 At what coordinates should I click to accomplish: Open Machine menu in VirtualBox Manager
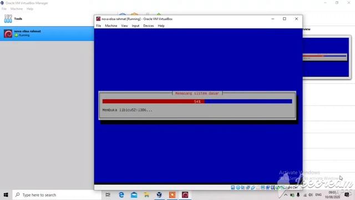(17, 9)
